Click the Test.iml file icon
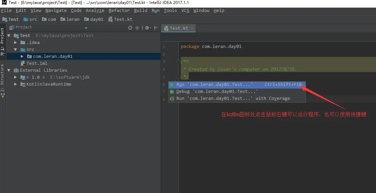376x193 pixels. (23, 63)
